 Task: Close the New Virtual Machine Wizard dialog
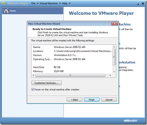(115, 24)
